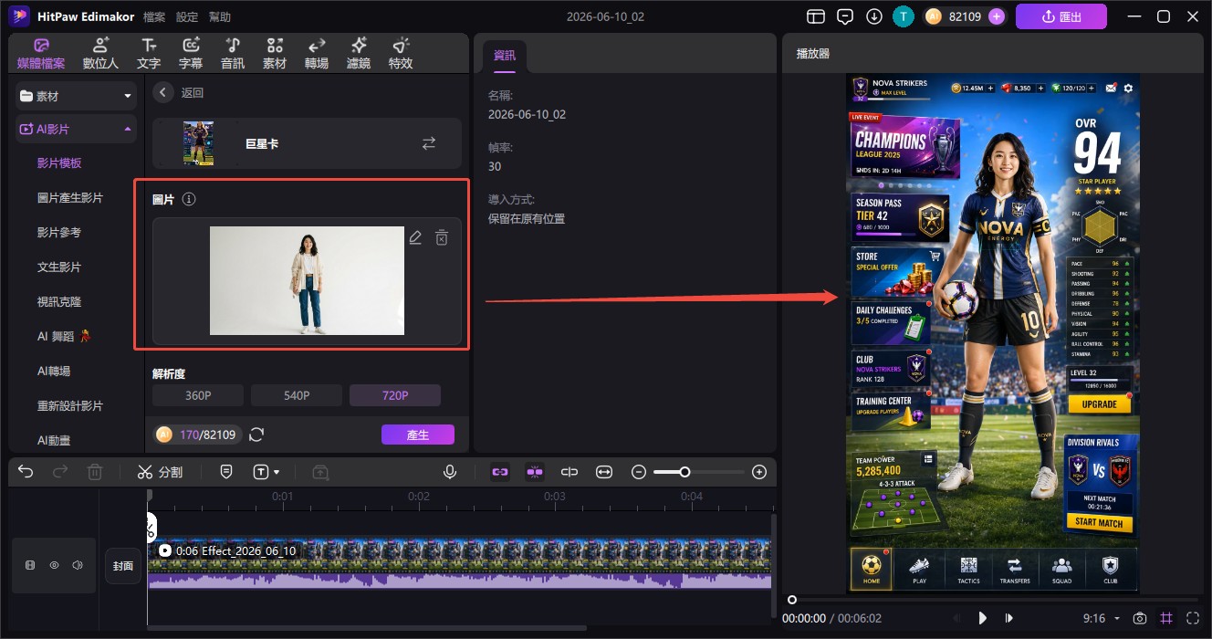The width and height of the screenshot is (1212, 639).
Task: Toggle the timeline link icon
Action: tap(499, 472)
